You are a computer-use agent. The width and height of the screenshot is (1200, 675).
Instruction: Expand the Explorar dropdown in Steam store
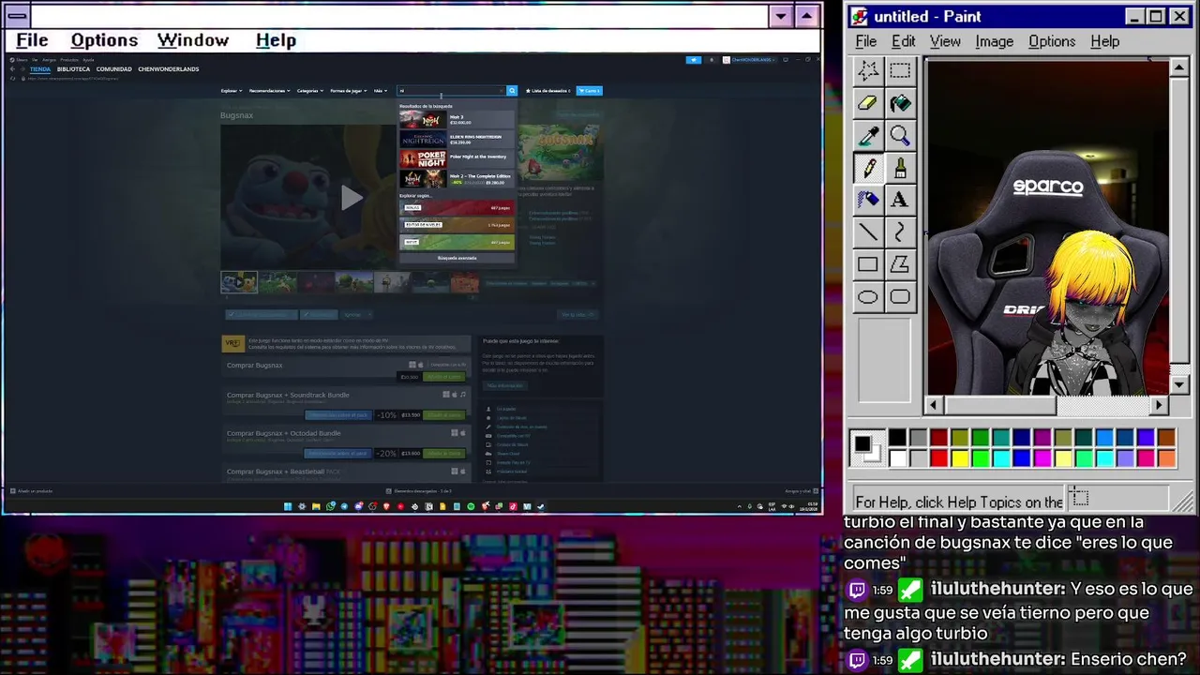click(232, 91)
